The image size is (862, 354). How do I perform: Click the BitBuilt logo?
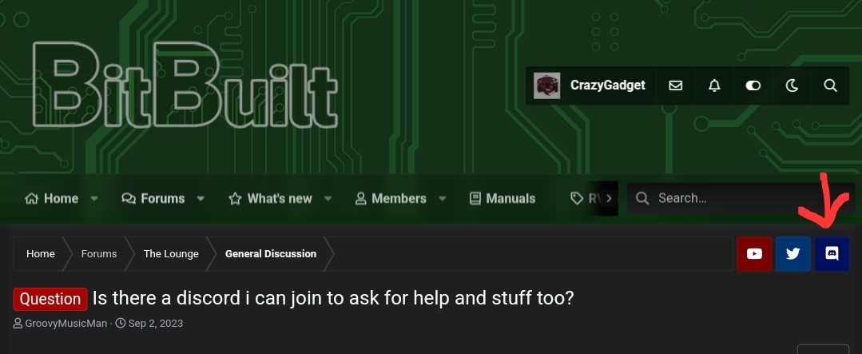(x=185, y=86)
